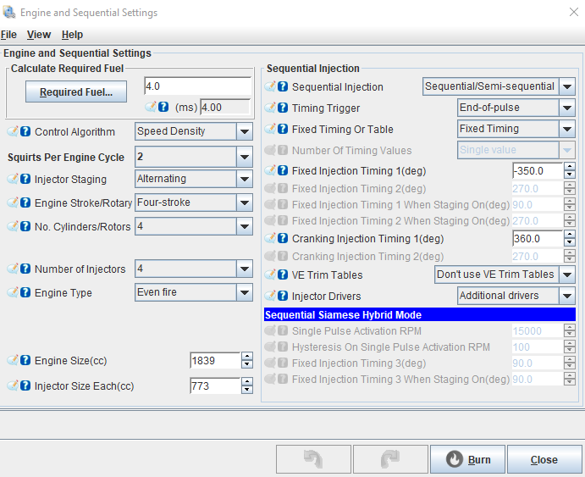
Task: Expand Squirts Per Engine Cycle dropdown
Action: pyautogui.click(x=194, y=157)
